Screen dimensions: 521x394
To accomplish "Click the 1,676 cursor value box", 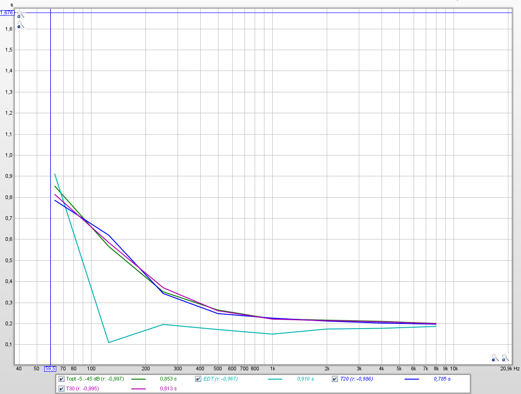I will click(7, 13).
